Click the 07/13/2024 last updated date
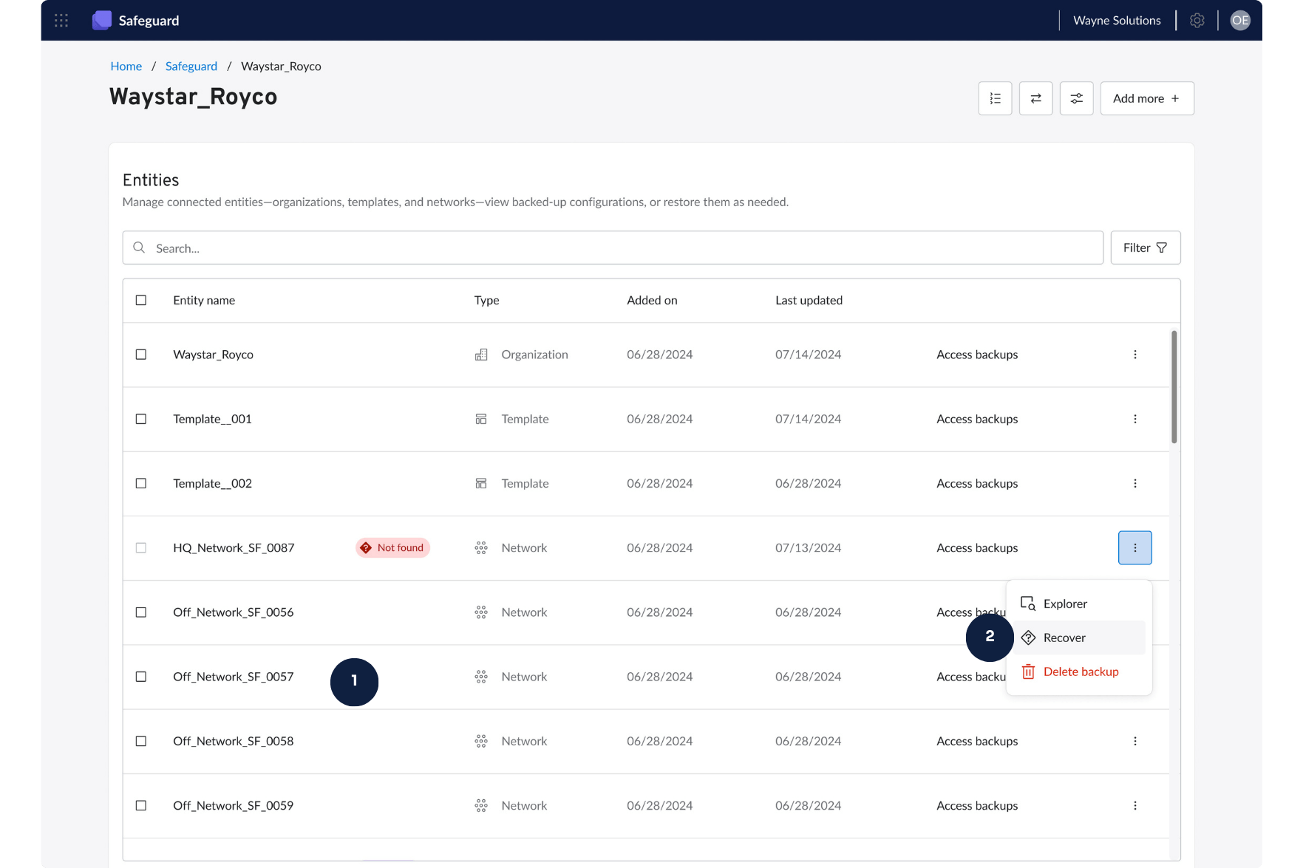 (808, 548)
